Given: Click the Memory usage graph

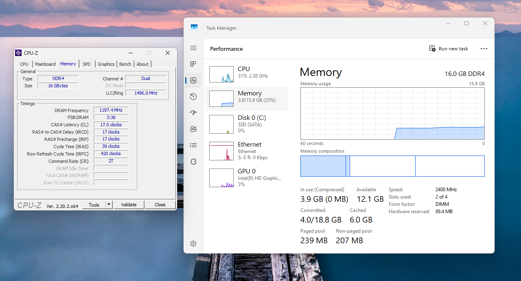Looking at the screenshot, I should [392, 114].
